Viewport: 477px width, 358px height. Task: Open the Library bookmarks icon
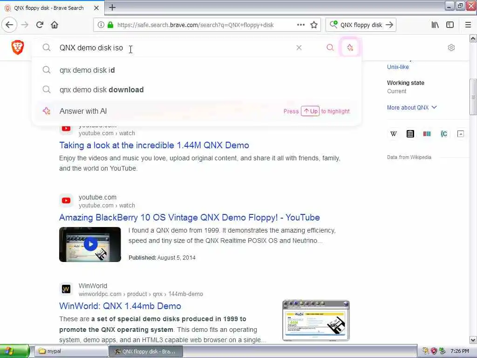435,25
